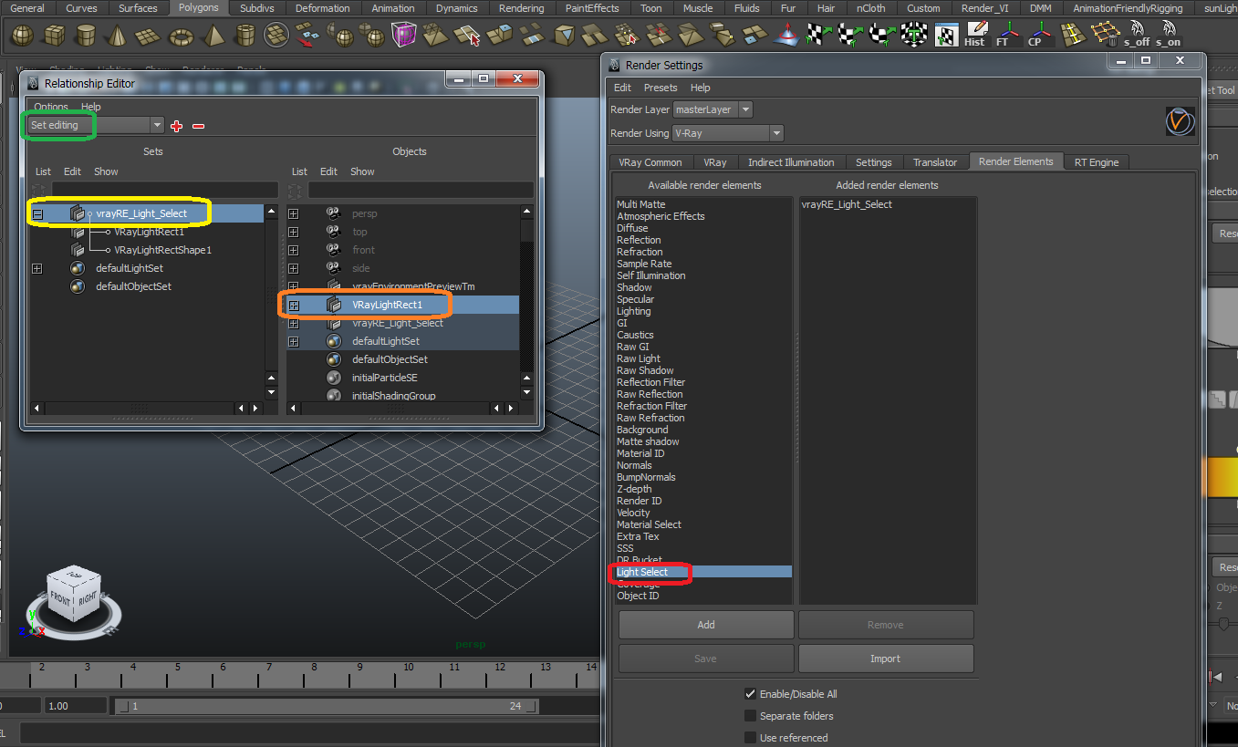Image resolution: width=1238 pixels, height=747 pixels.
Task: Click the polygon sphere shelf icon
Action: pos(22,36)
